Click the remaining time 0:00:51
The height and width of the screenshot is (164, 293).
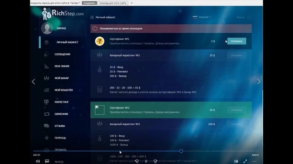click(255, 155)
